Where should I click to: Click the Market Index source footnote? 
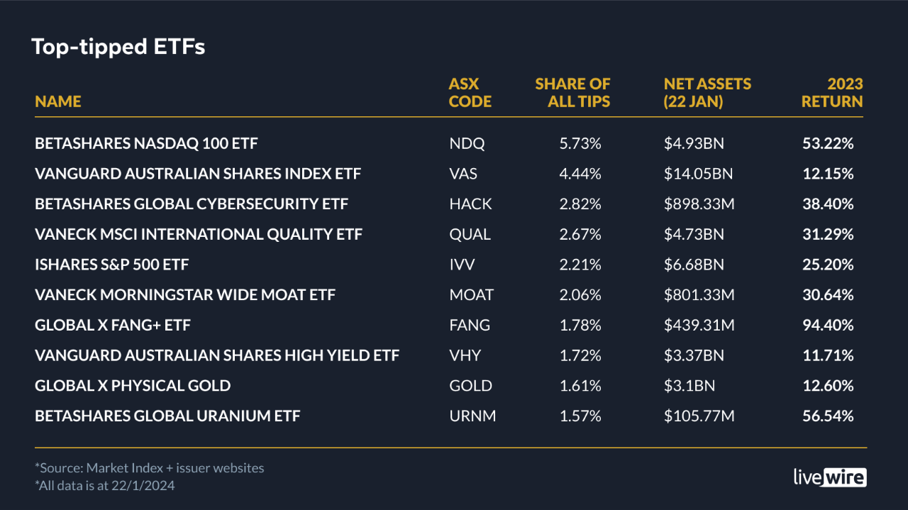pos(149,468)
